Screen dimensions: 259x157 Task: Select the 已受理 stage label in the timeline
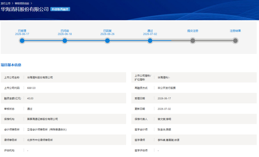pos(22,31)
